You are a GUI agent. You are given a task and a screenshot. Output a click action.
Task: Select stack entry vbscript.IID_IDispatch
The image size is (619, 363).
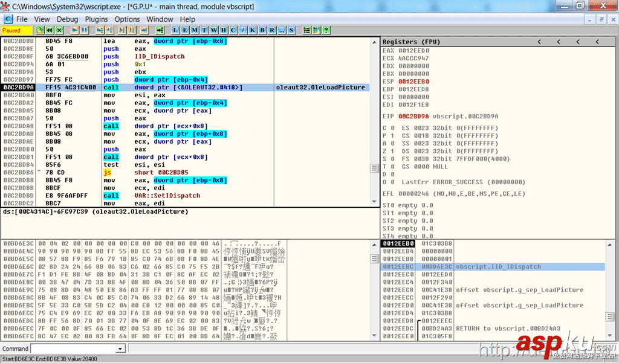[x=493, y=267]
